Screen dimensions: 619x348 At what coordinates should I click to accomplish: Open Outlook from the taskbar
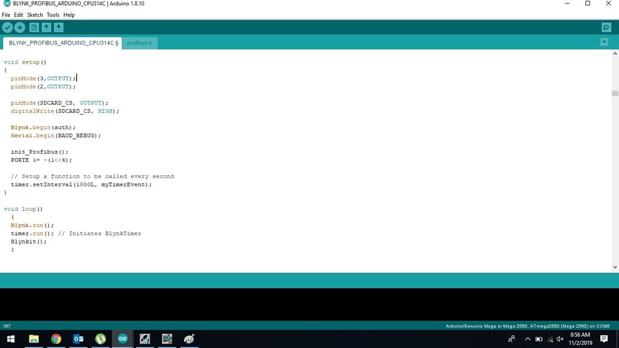point(78,339)
